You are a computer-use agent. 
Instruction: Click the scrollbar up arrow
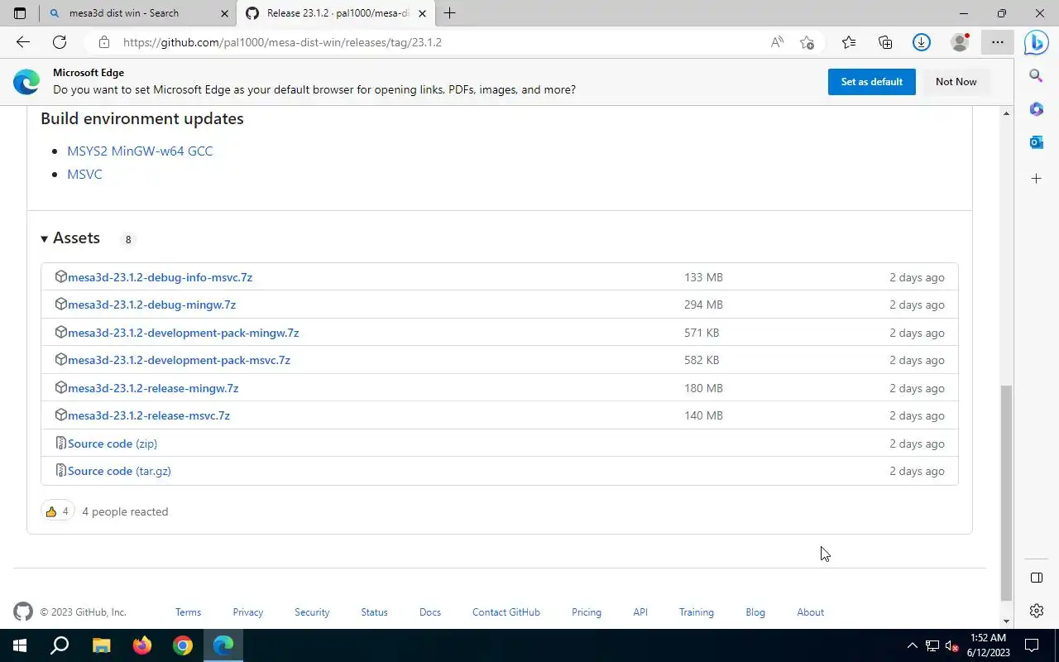click(x=1006, y=113)
